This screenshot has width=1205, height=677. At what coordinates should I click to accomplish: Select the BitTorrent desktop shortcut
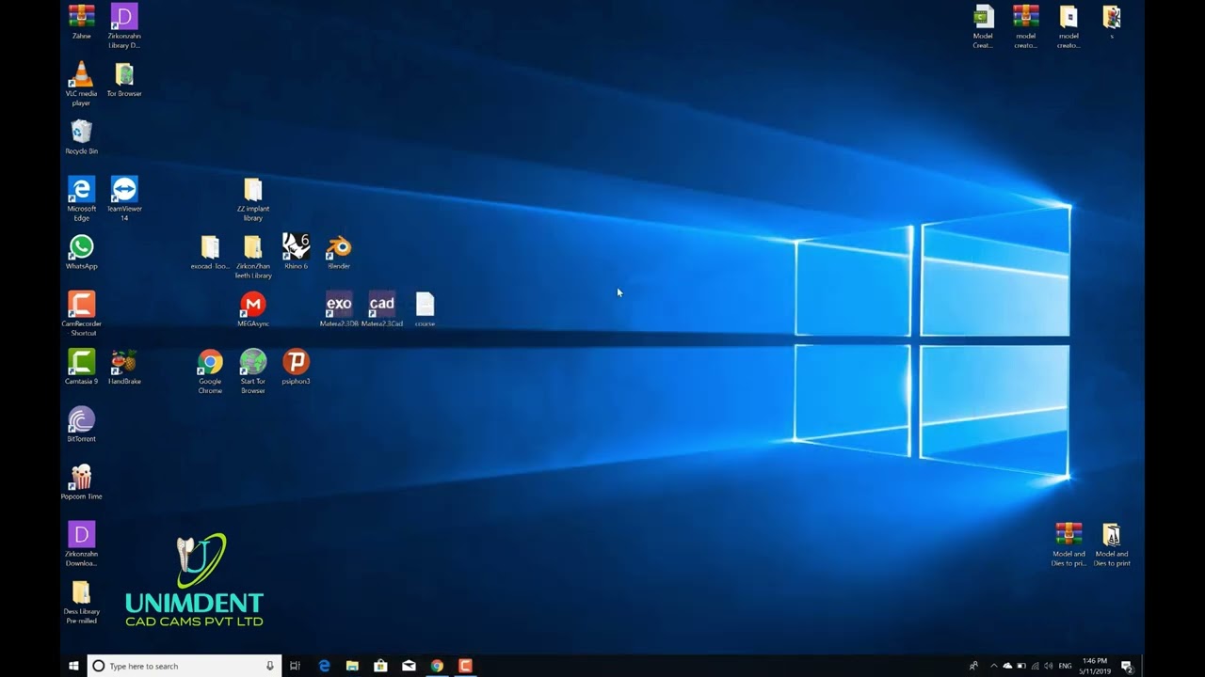(x=81, y=424)
